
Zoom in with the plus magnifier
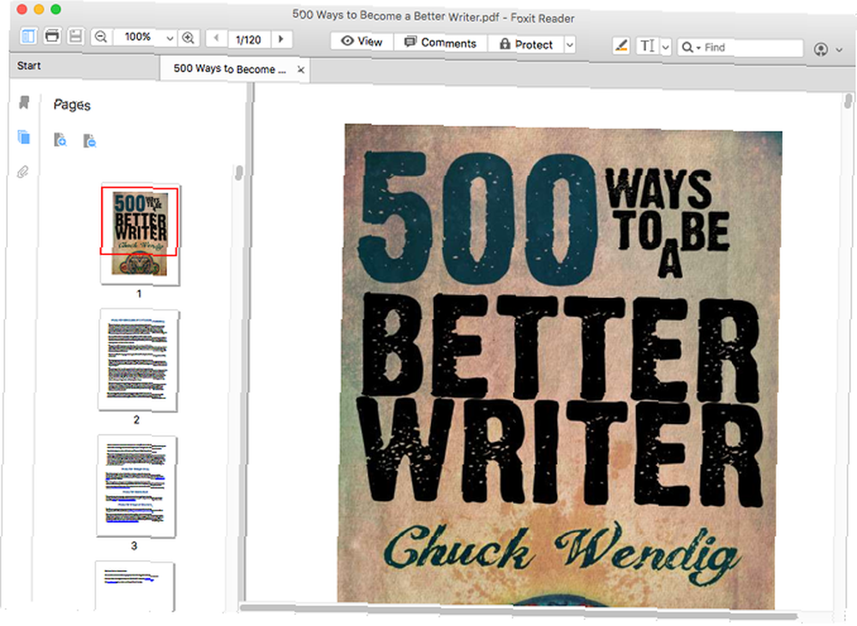point(188,38)
